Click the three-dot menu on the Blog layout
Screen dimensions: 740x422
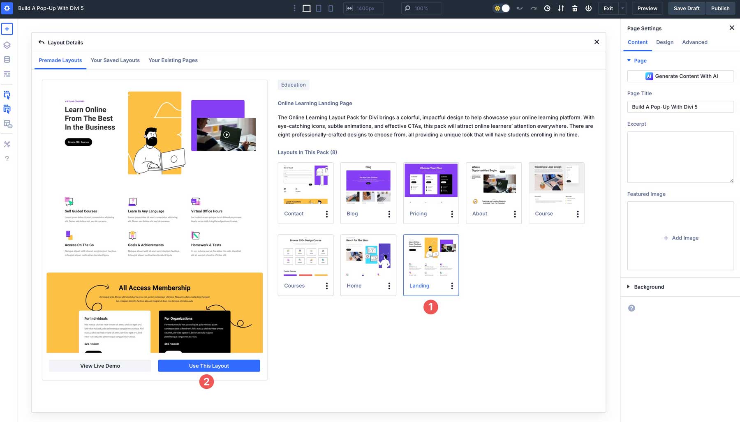click(389, 214)
